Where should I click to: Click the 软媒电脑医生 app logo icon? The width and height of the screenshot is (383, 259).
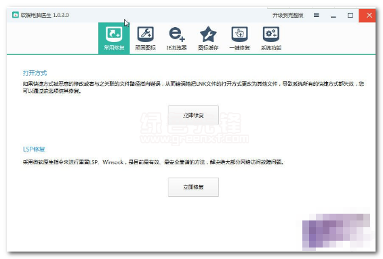(16, 15)
